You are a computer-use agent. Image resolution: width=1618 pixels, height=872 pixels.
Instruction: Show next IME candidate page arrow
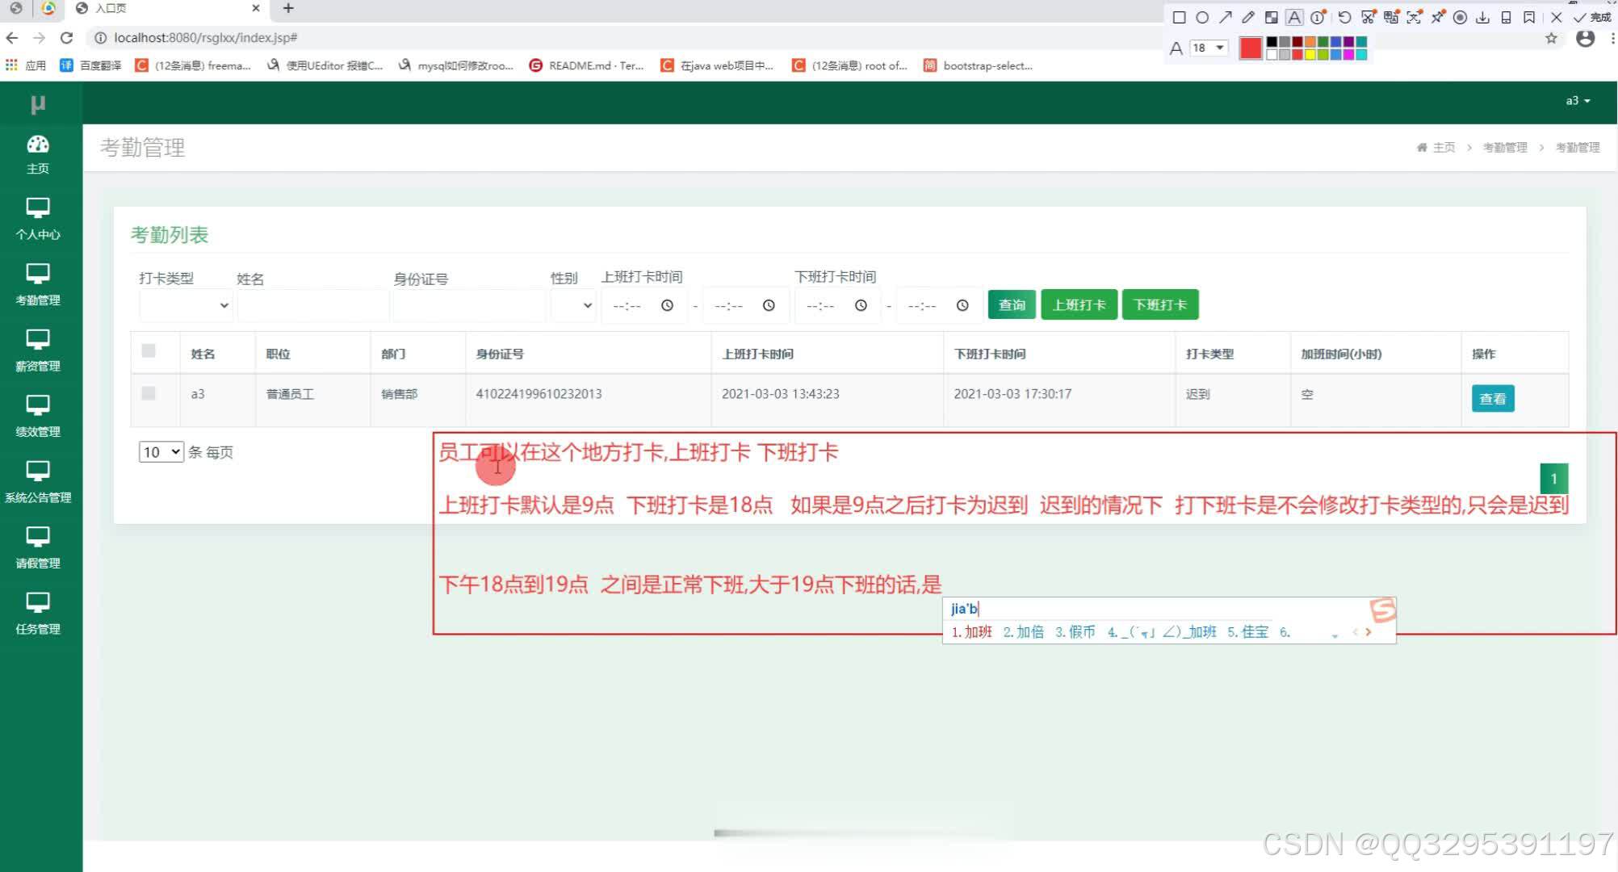1368,632
